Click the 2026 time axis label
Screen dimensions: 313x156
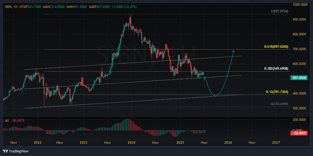[228, 143]
